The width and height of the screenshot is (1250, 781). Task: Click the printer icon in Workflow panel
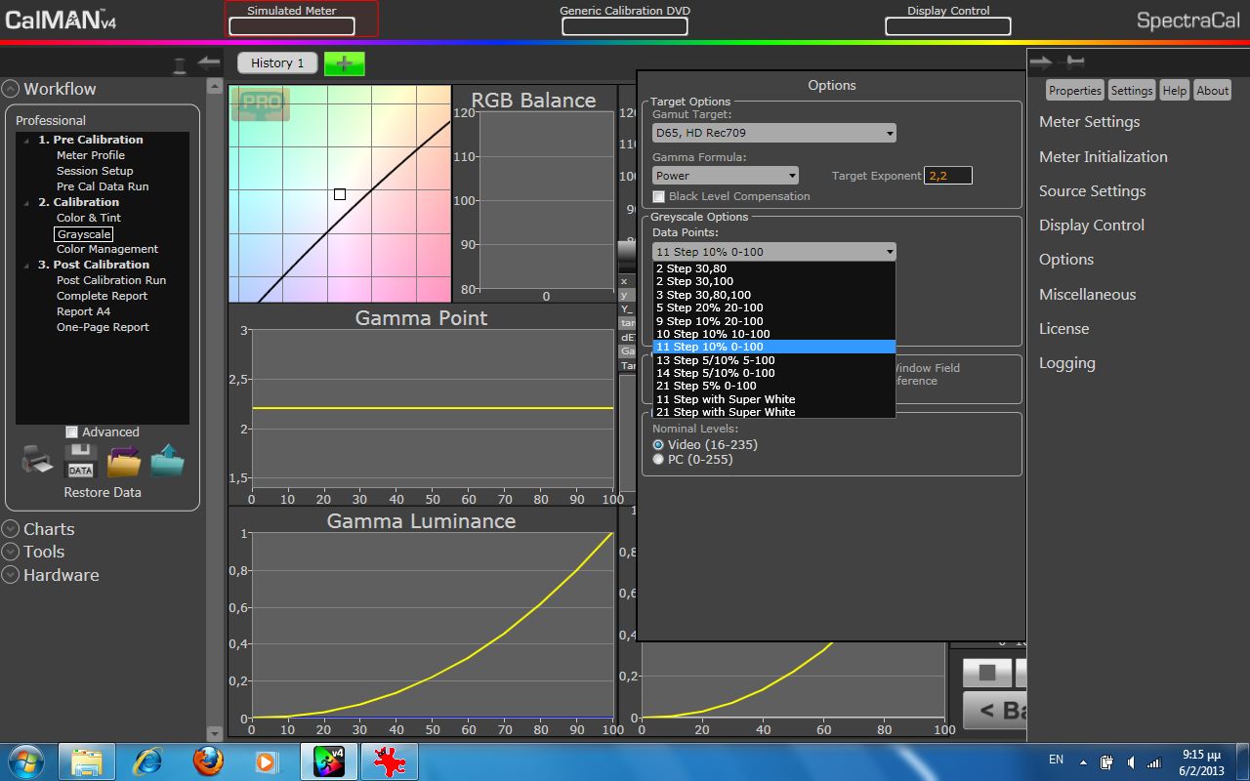(37, 461)
